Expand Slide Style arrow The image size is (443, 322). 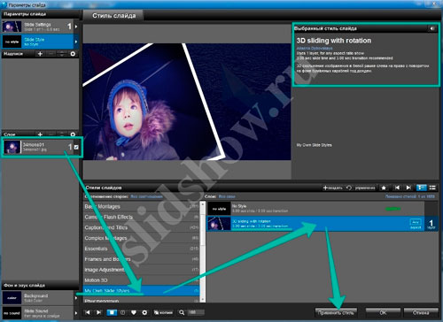point(76,42)
